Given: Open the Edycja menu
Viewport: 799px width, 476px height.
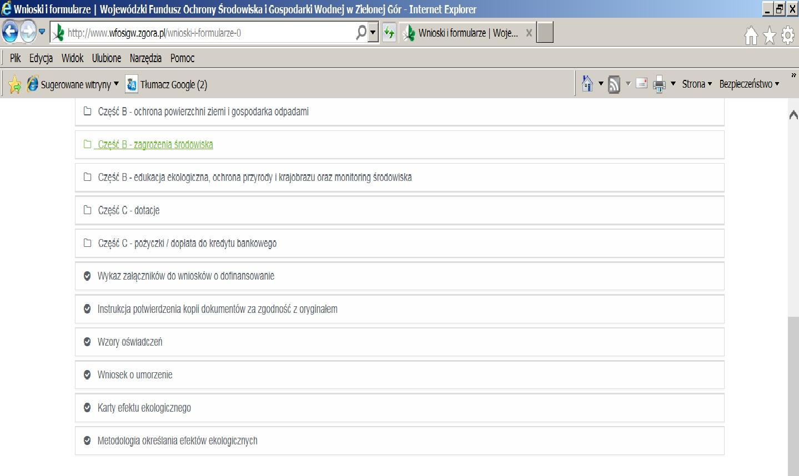Looking at the screenshot, I should point(41,58).
